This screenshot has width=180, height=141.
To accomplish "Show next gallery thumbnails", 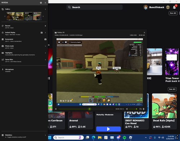I will coord(43,16).
